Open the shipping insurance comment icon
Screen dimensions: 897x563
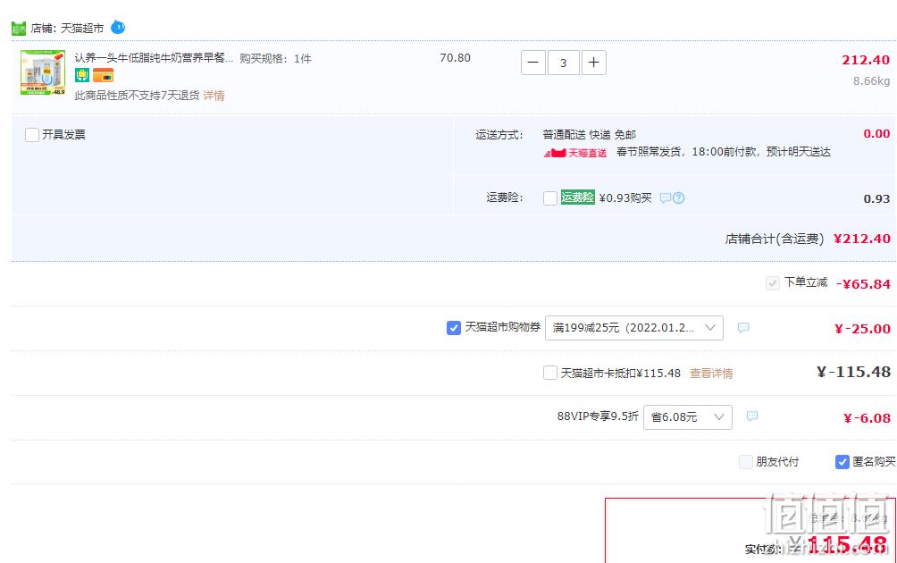click(x=666, y=198)
